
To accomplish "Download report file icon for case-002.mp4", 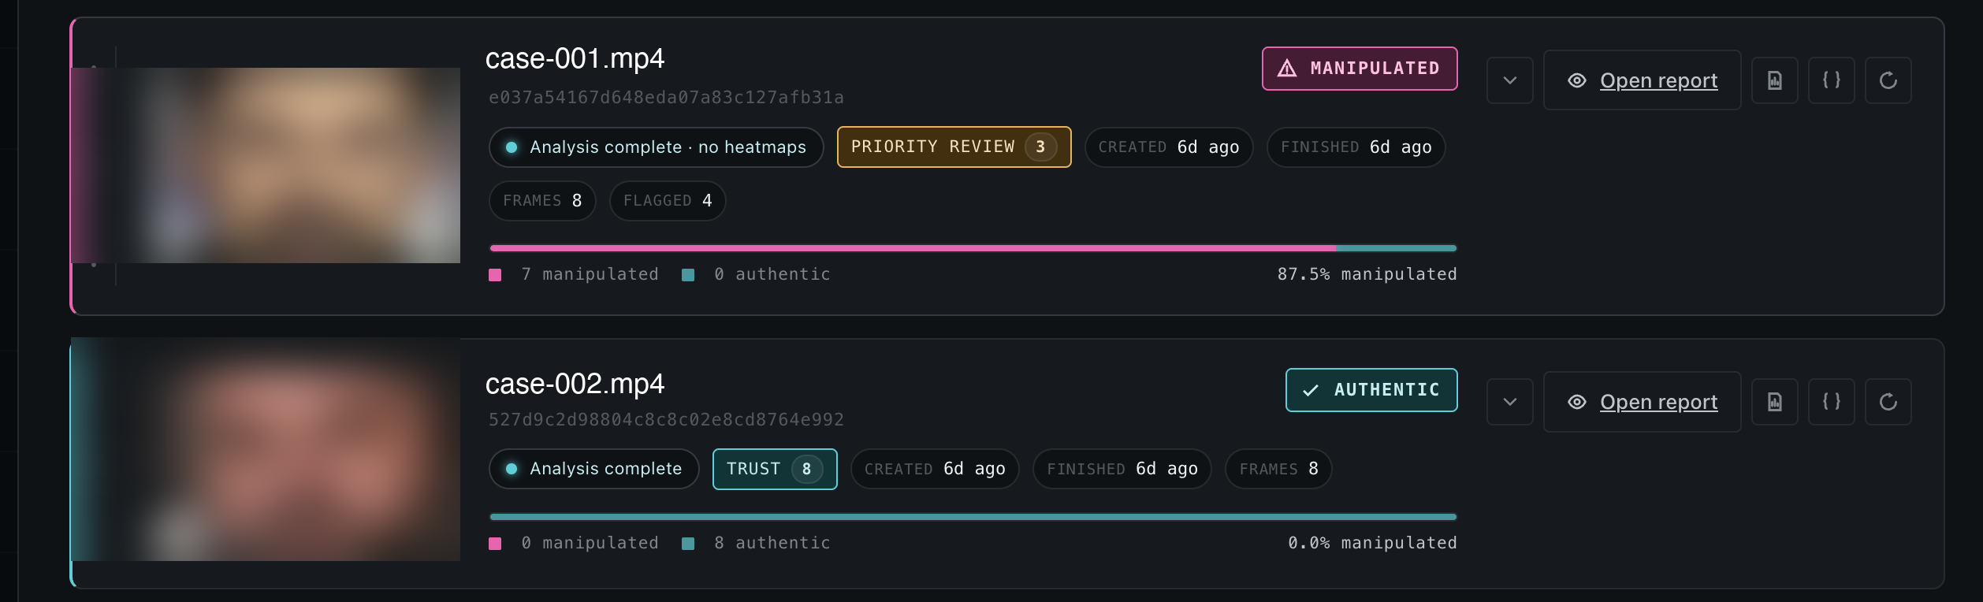I will coord(1775,402).
